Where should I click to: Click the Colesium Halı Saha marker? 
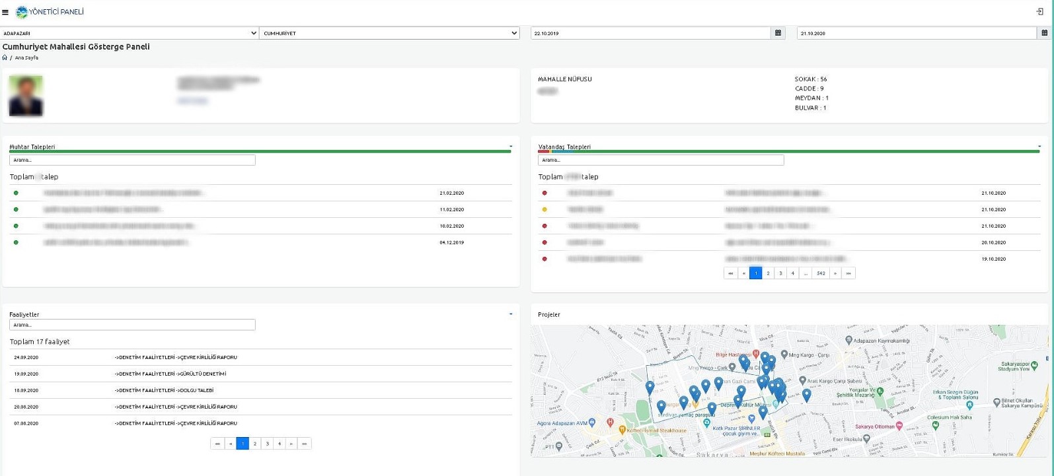(x=935, y=426)
